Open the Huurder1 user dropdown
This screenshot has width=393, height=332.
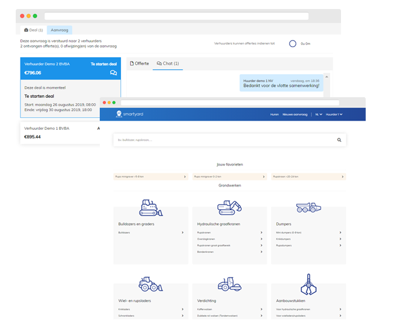click(x=334, y=114)
